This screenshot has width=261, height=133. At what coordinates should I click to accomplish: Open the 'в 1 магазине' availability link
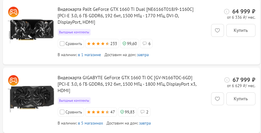(89, 55)
